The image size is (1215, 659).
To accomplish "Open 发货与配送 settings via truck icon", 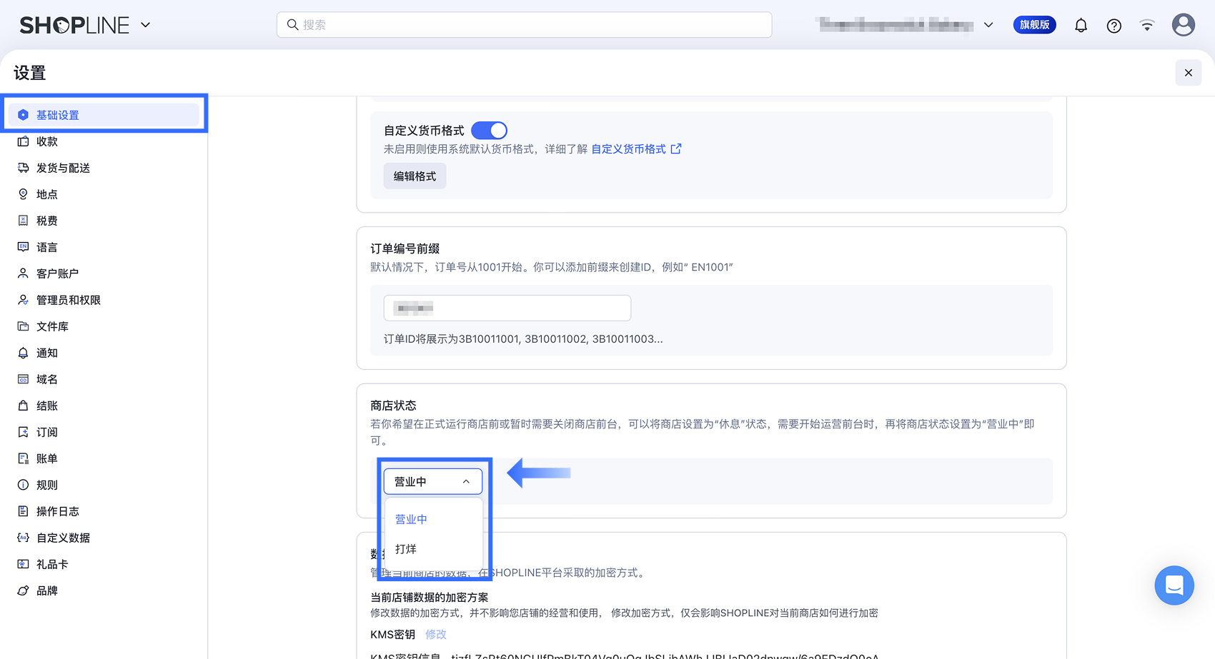I will pyautogui.click(x=24, y=168).
